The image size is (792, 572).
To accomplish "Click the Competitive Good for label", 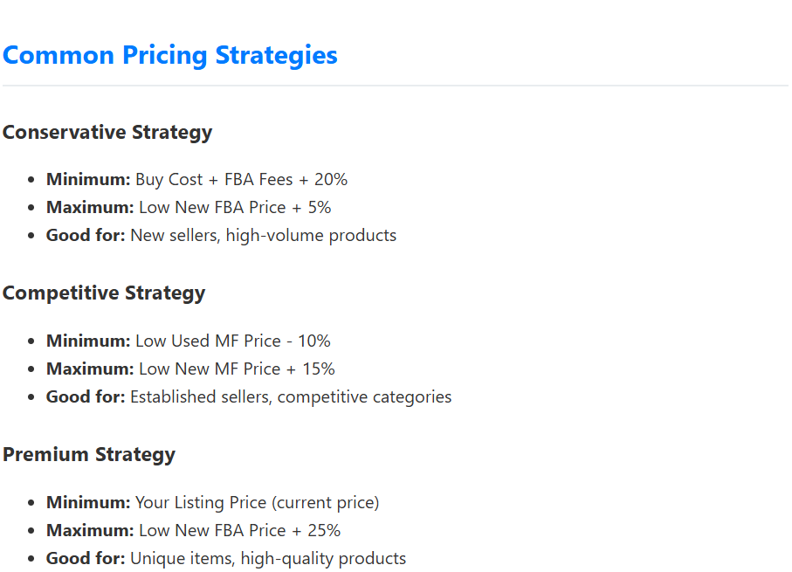I will (86, 397).
